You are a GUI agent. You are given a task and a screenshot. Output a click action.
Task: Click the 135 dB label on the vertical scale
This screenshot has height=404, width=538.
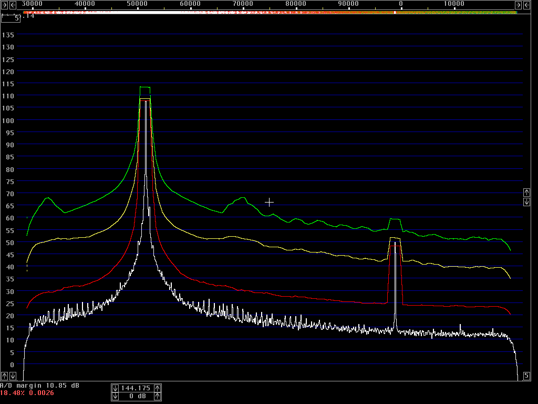[x=8, y=35]
